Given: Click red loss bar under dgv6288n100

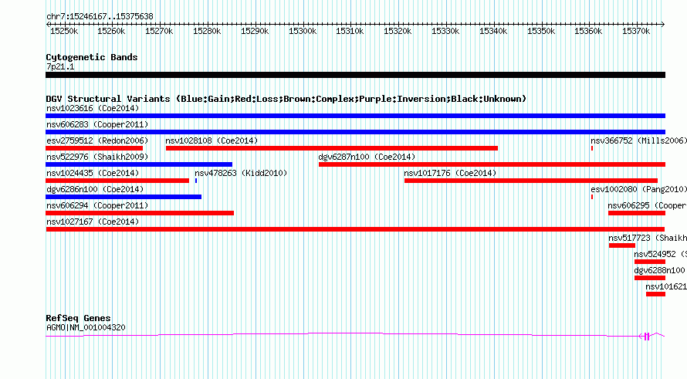Looking at the screenshot, I should point(650,278).
